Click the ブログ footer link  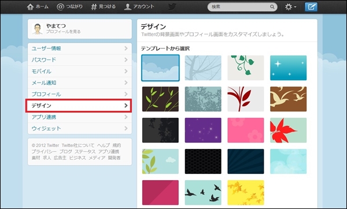tap(65, 152)
